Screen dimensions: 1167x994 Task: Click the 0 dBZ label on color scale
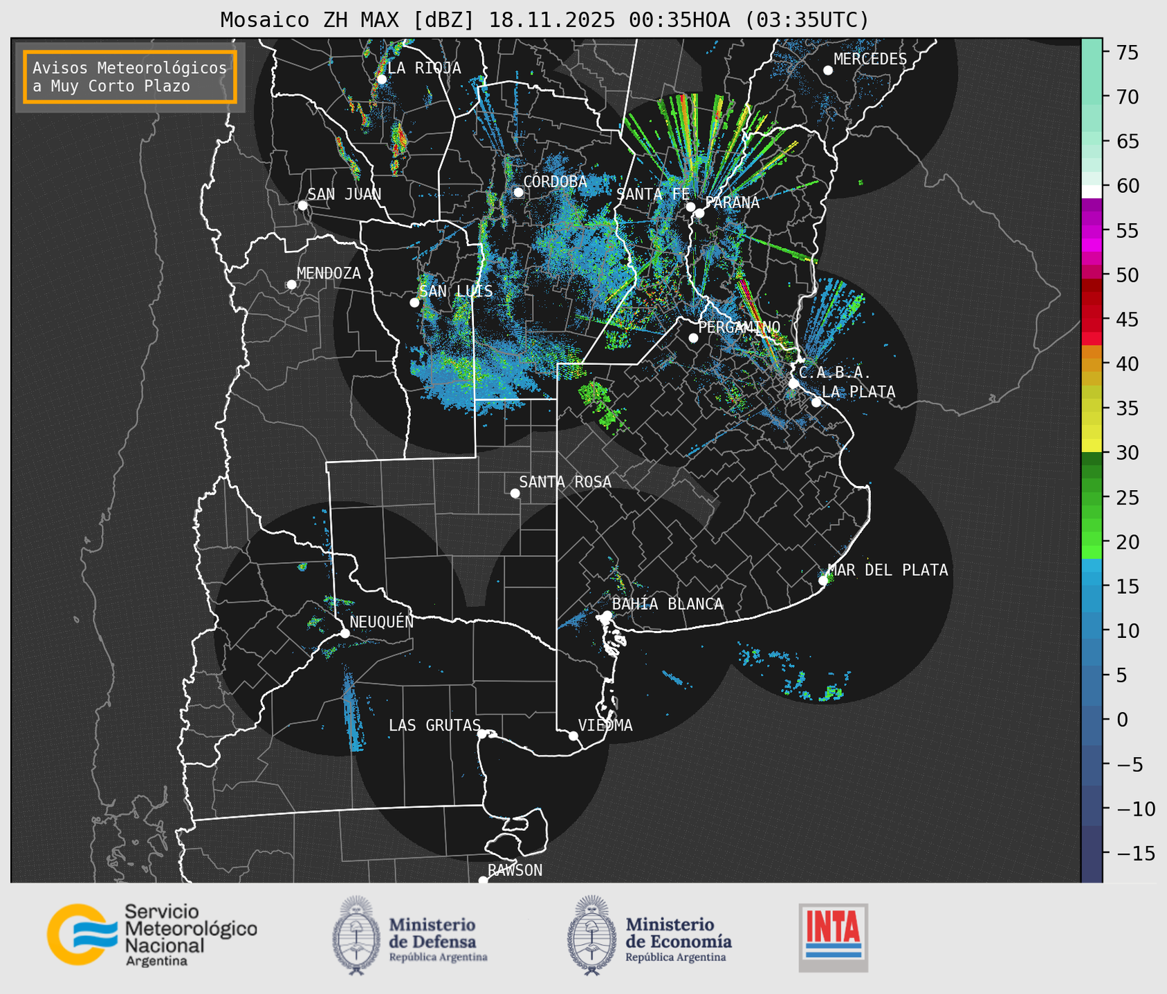pos(1121,720)
